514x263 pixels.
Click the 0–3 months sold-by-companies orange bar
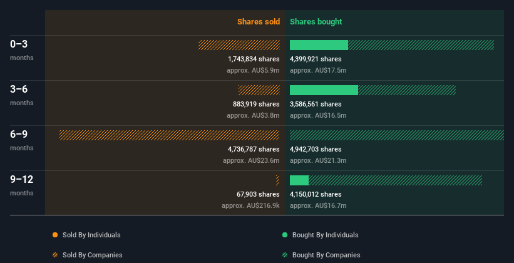pyautogui.click(x=239, y=45)
